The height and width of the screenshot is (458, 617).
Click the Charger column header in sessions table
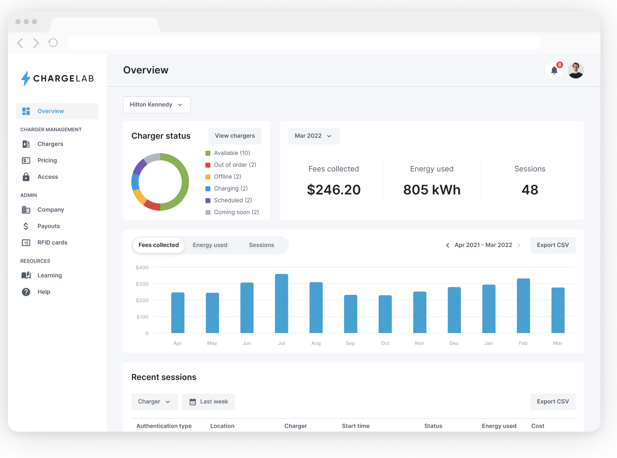[x=296, y=426]
